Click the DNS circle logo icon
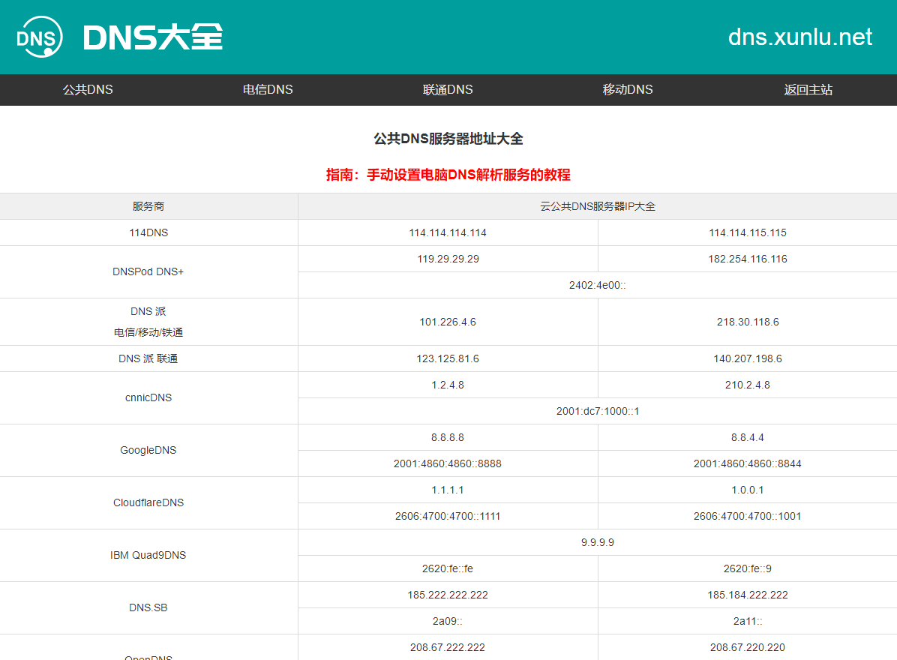The image size is (897, 660). [40, 37]
